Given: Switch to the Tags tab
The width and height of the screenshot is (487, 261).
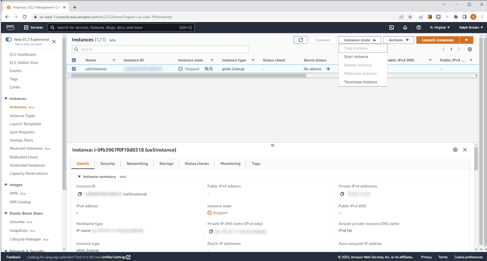Looking at the screenshot, I should click(x=256, y=164).
